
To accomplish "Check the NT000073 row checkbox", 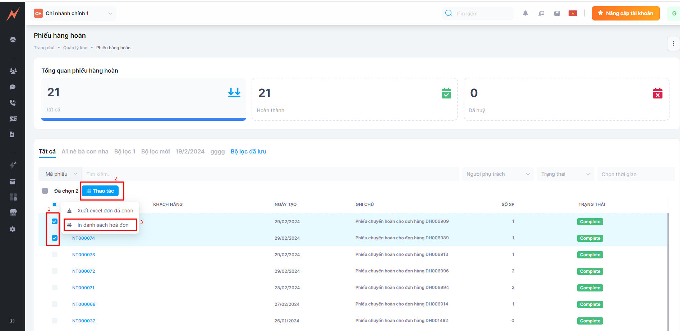I will click(x=55, y=254).
